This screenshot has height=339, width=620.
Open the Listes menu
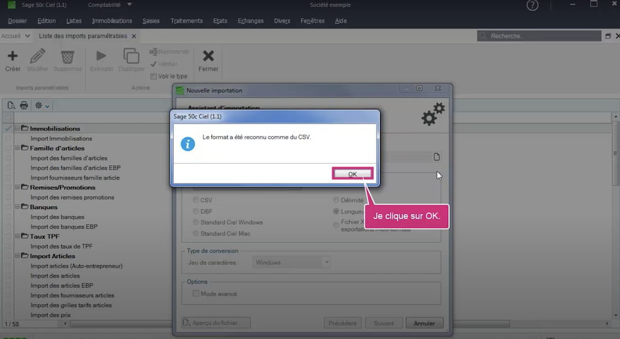pos(74,21)
